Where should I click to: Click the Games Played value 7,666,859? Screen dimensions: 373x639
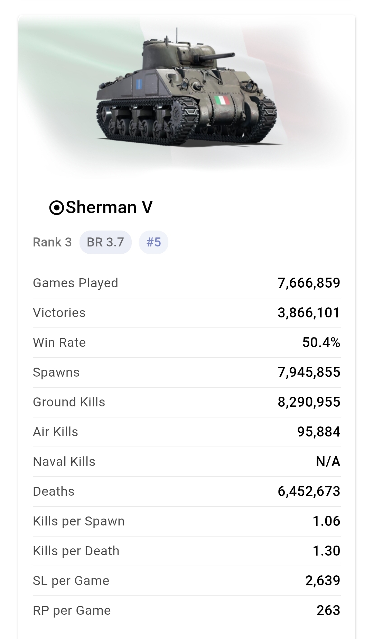click(x=309, y=283)
